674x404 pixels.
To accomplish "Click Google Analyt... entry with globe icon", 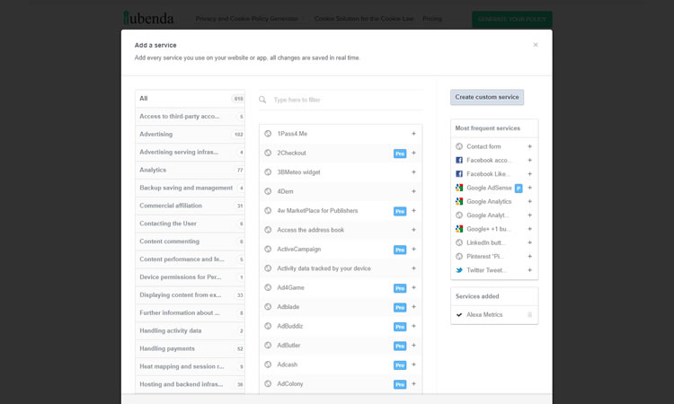I will point(487,215).
